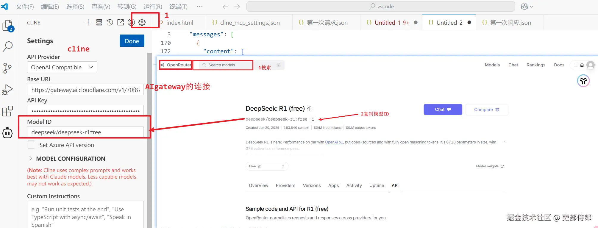Open the 终端(T) menu
Image resolution: width=598 pixels, height=228 pixels.
[178, 7]
